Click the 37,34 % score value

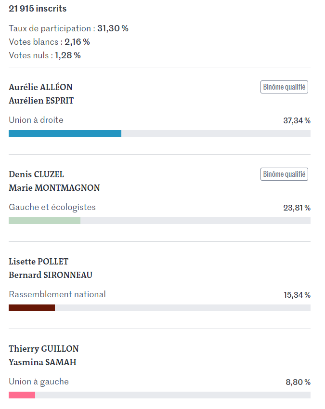297,120
